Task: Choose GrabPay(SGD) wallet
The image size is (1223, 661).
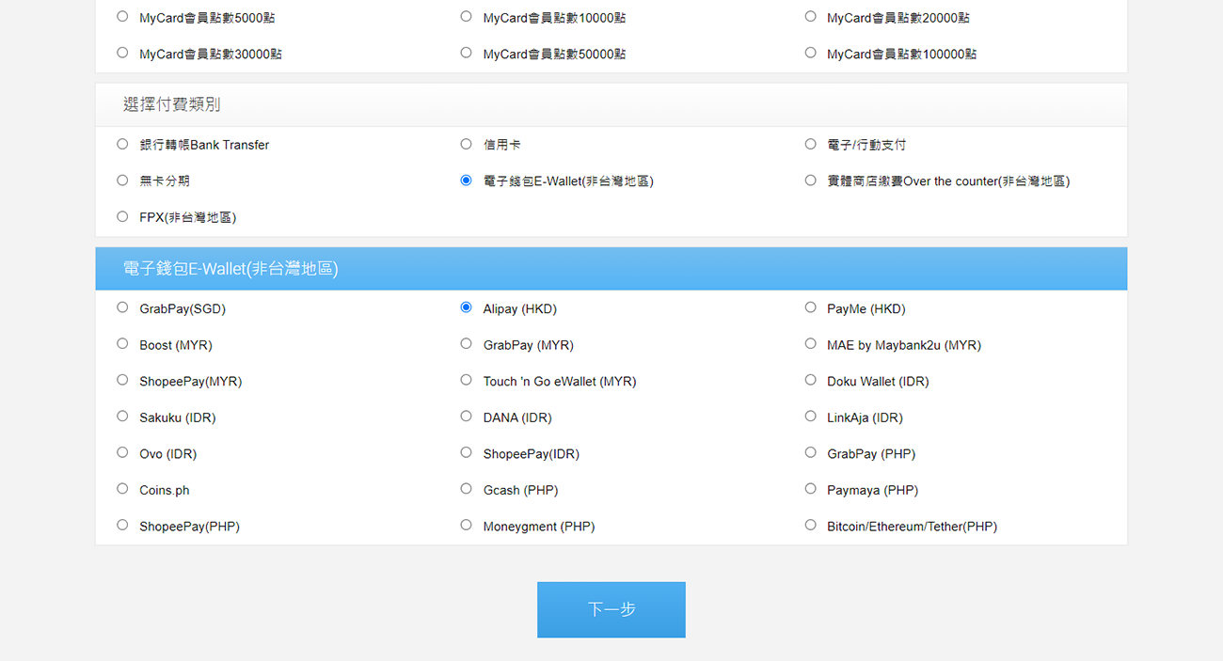Action: click(122, 308)
